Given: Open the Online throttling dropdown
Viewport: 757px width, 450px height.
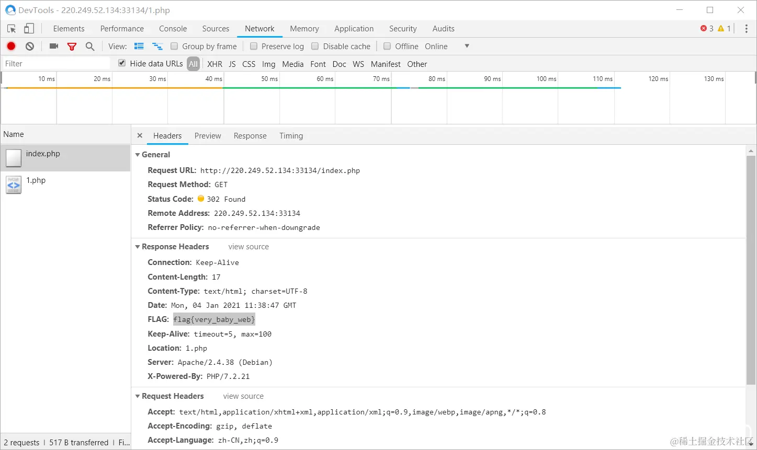Looking at the screenshot, I should point(447,46).
